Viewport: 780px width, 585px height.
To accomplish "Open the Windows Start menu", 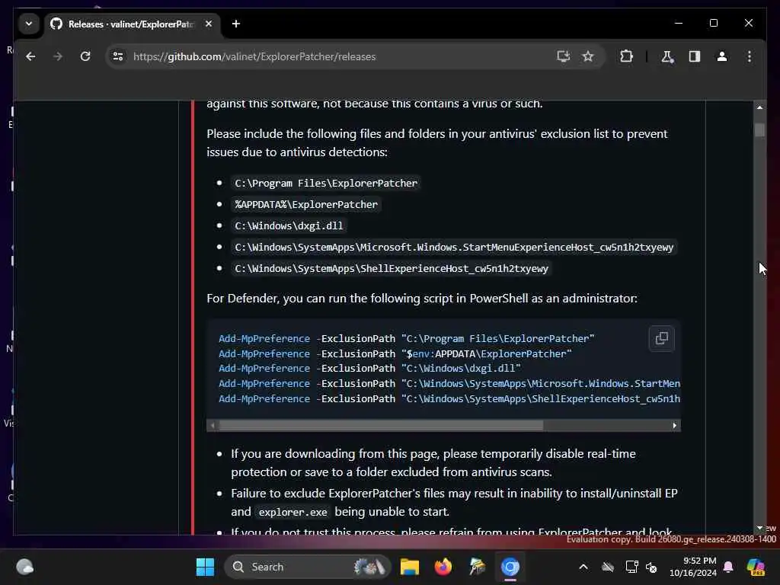I will tap(205, 567).
